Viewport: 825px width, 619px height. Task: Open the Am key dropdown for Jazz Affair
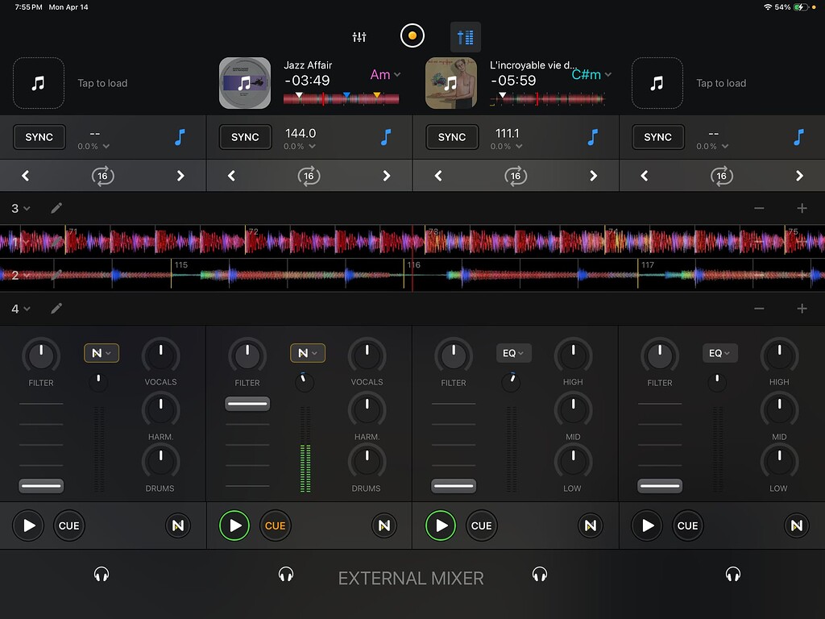click(x=385, y=74)
